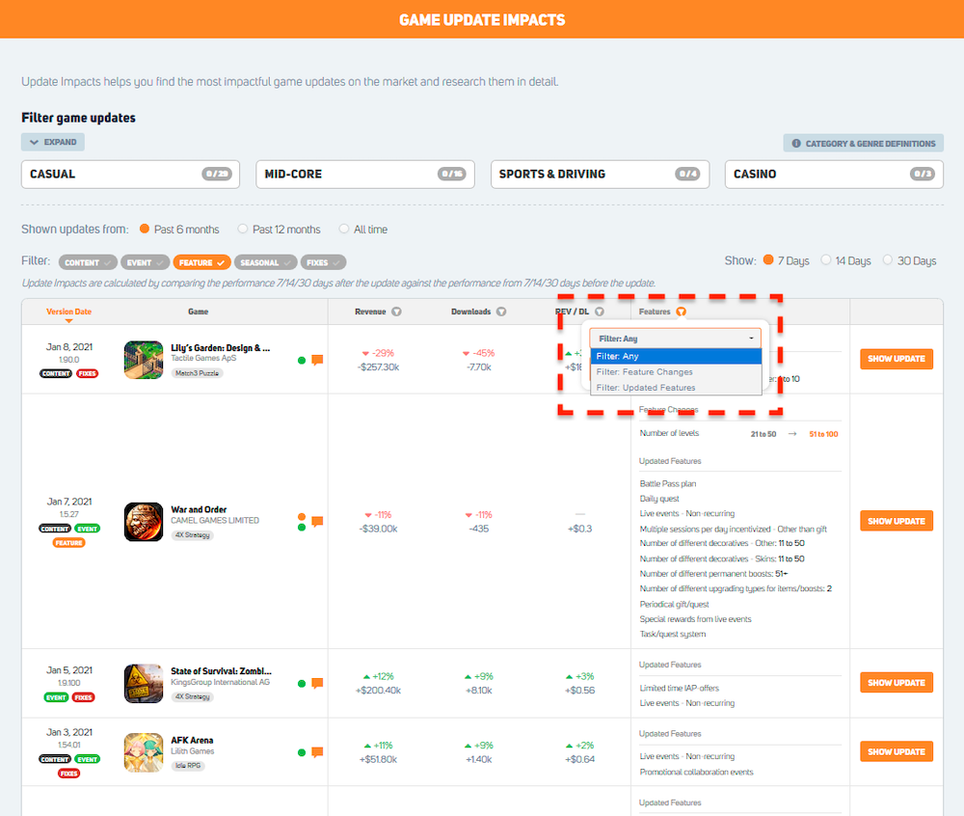Click the Revenue column header label
Viewport: 964px width, 816px height.
370,312
